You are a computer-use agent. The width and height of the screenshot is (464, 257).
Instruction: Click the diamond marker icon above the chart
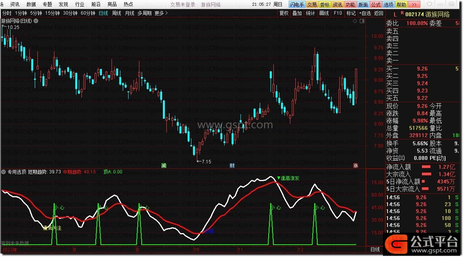[x=355, y=21]
